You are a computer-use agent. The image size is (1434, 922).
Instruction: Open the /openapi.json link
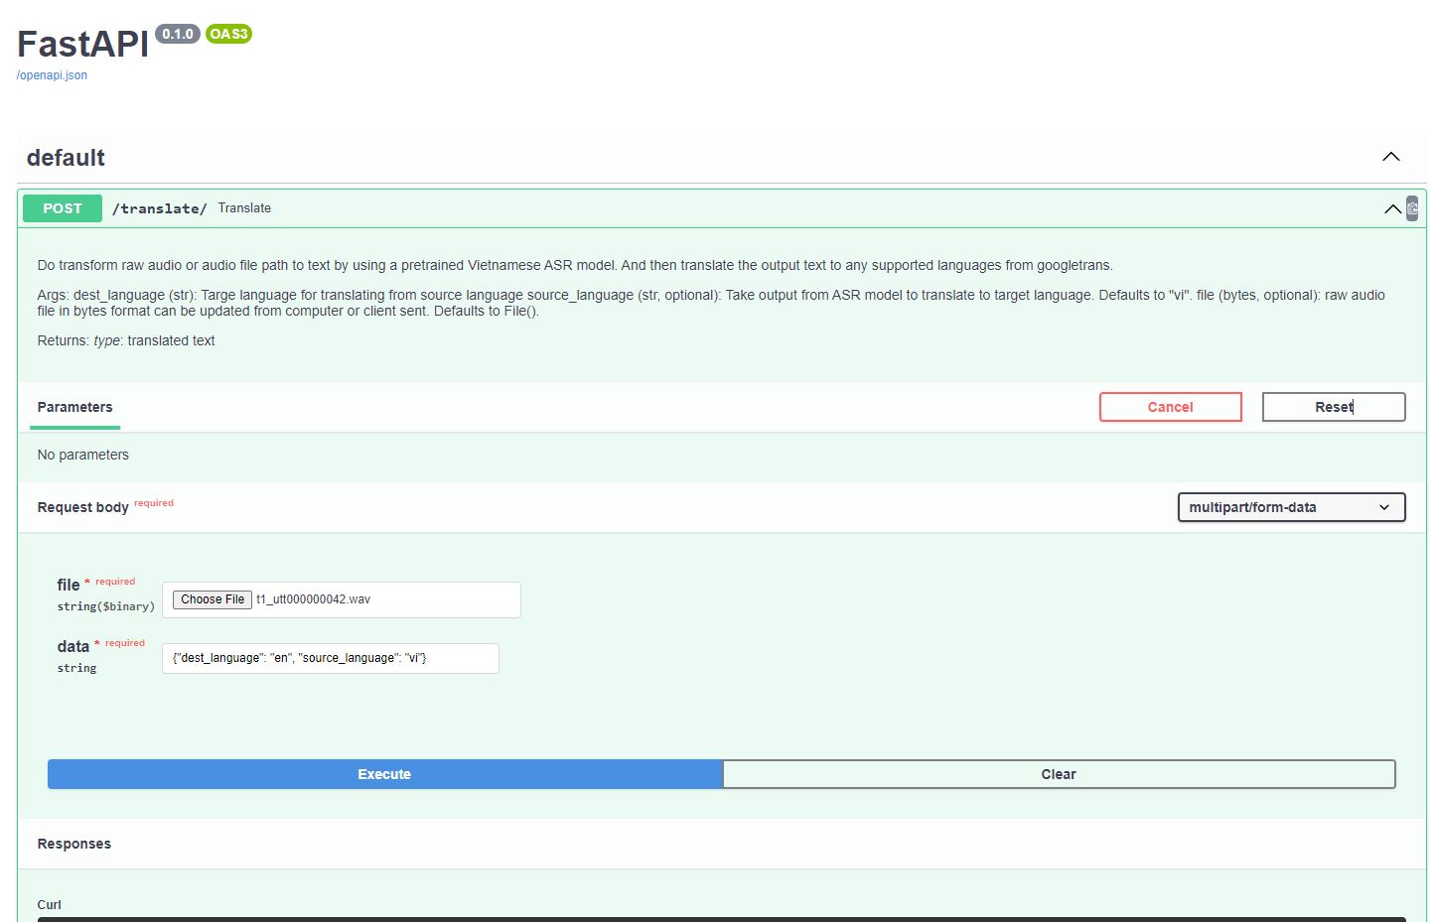coord(52,75)
